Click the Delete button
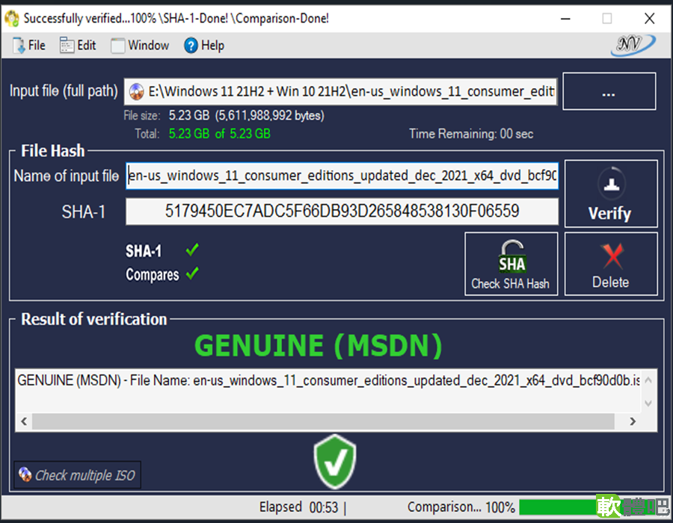The width and height of the screenshot is (673, 523). pyautogui.click(x=611, y=264)
